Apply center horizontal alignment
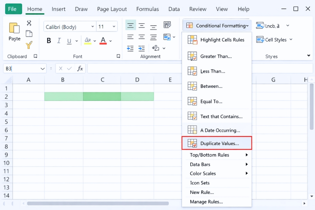The width and height of the screenshot is (315, 210). pos(142,37)
